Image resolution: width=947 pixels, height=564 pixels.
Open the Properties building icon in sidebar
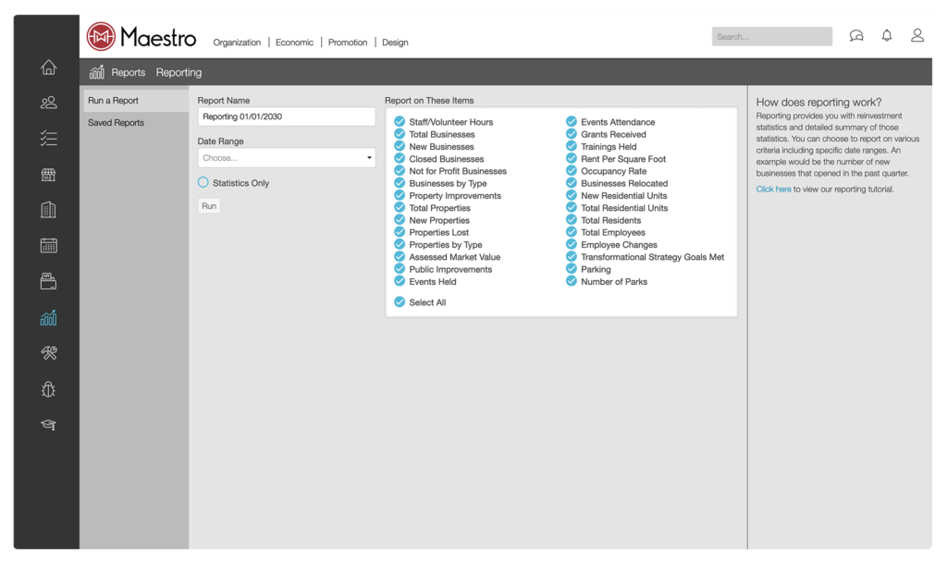[48, 209]
